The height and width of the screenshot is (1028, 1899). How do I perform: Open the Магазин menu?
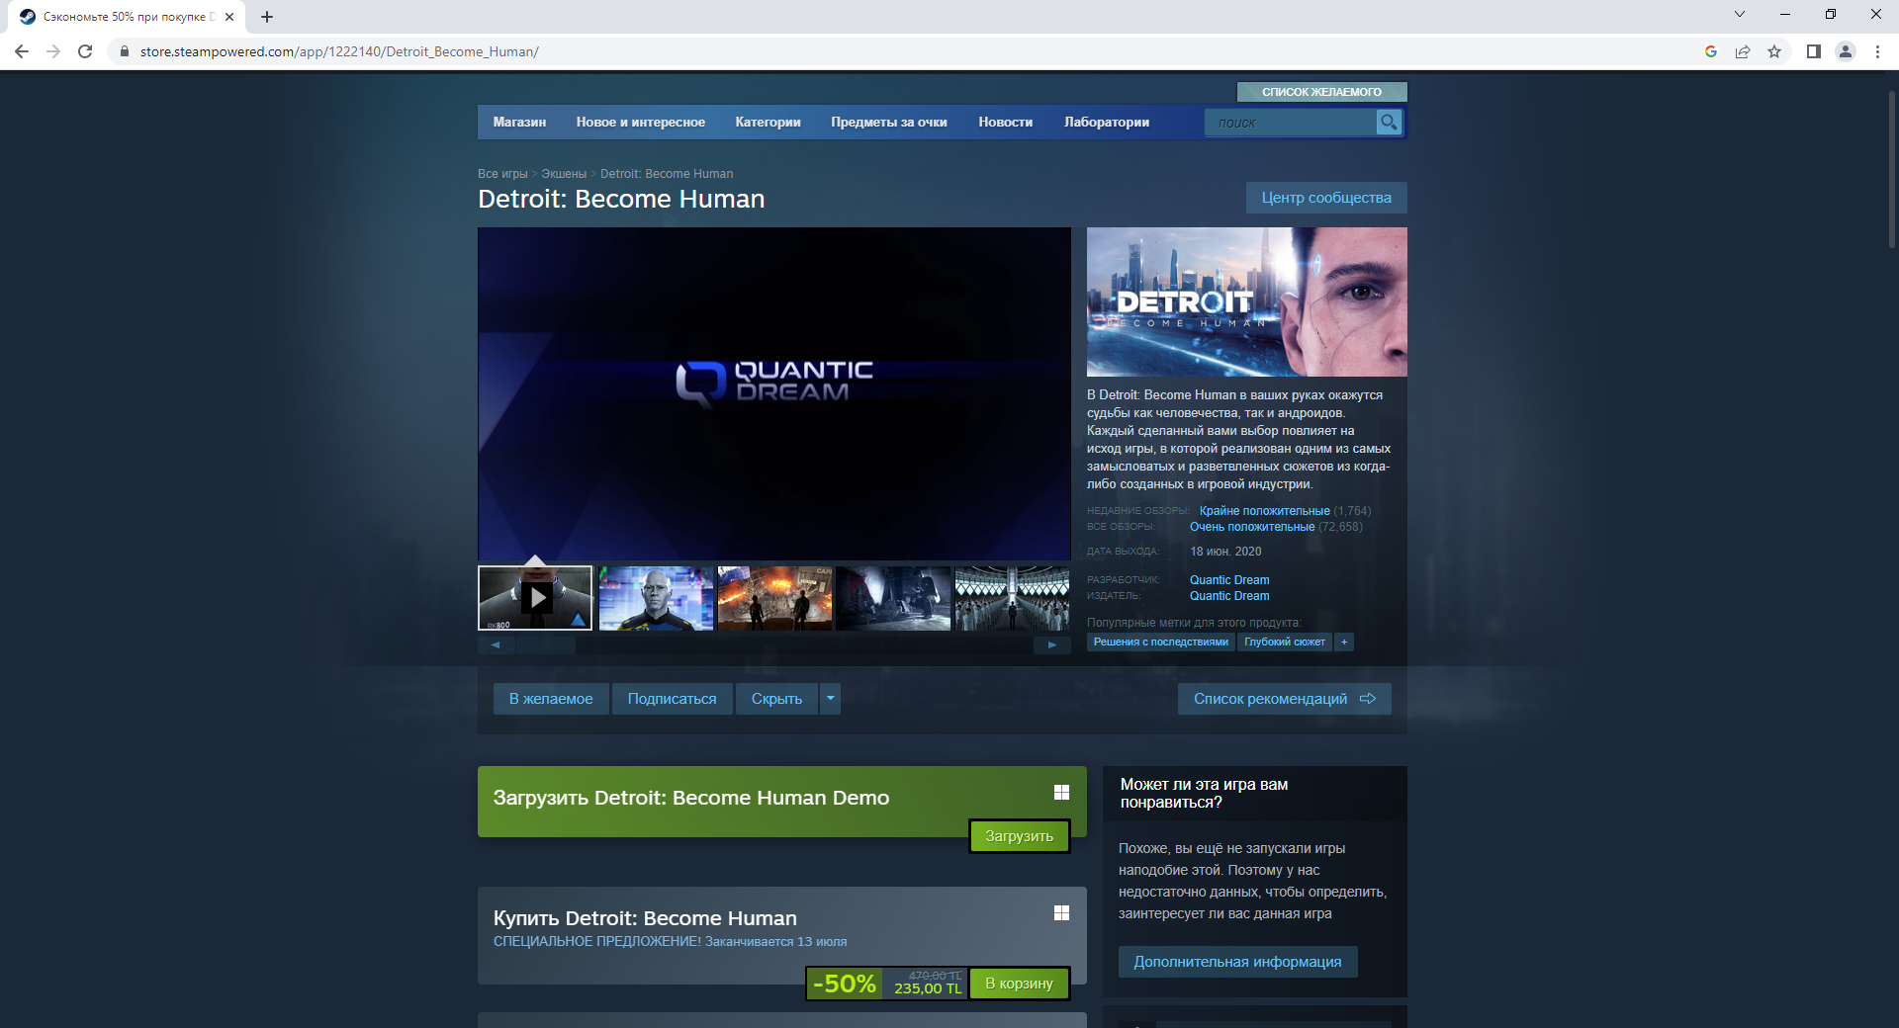[519, 123]
